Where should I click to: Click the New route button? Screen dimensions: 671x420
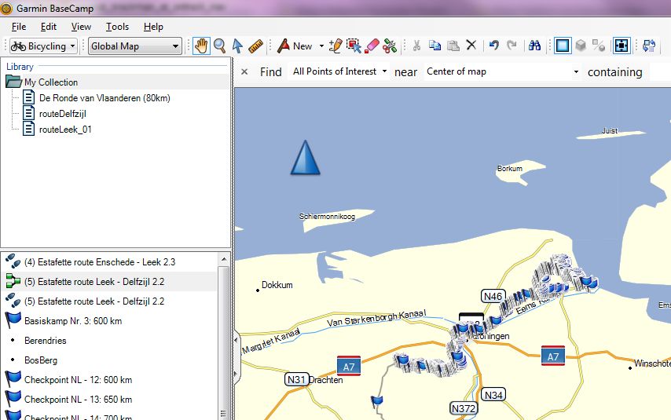pyautogui.click(x=295, y=46)
